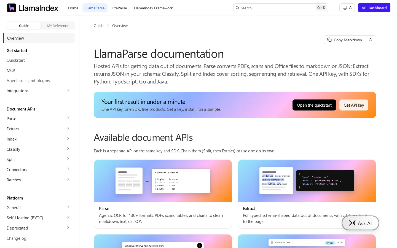The image size is (397, 248).
Task: Click the Guide breadcrumb link
Action: point(98,26)
